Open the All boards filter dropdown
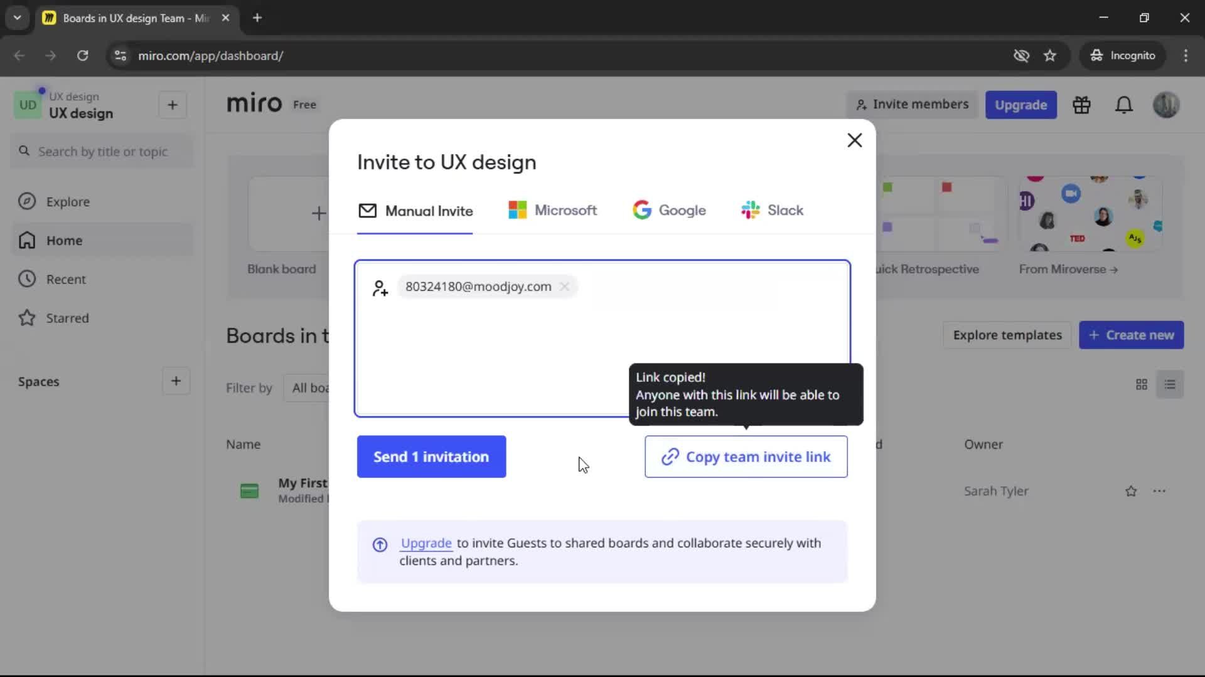Screen dimensions: 1205x677 [x=307, y=388]
